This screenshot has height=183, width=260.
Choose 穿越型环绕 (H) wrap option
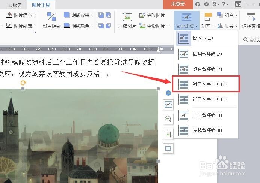click(206, 130)
